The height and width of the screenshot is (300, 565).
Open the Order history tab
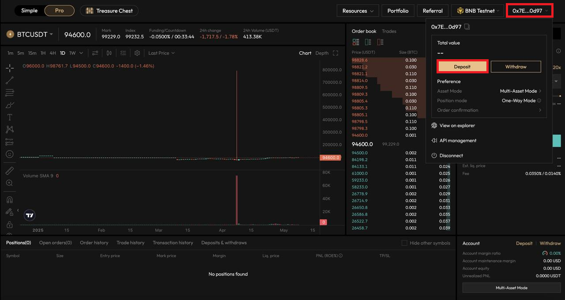[94, 243]
